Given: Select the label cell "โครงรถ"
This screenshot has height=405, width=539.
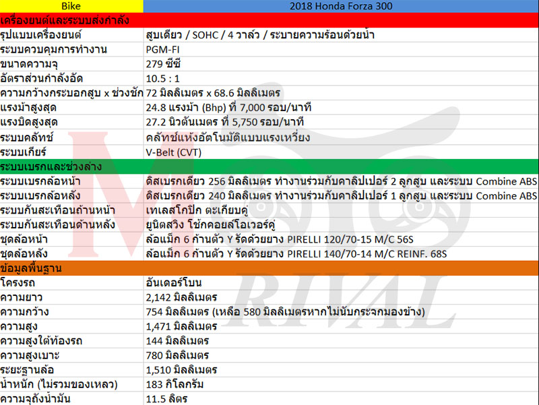Looking at the screenshot, I should 71,283.
